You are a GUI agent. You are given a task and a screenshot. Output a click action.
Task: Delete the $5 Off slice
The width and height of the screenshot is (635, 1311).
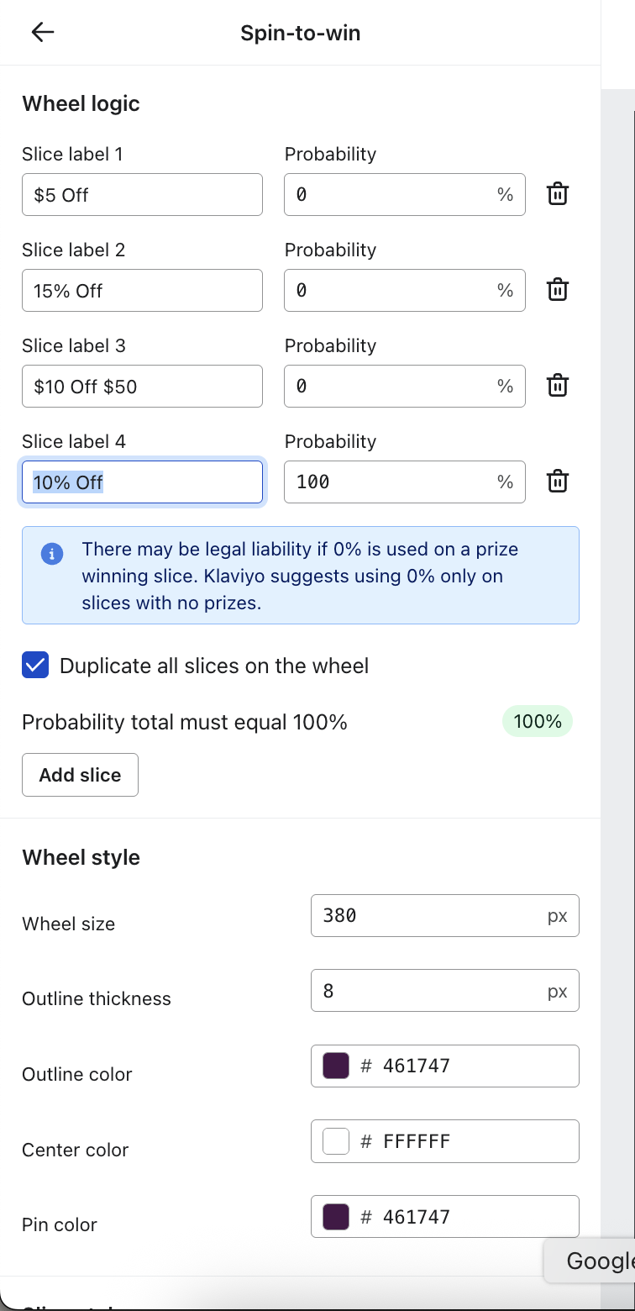point(557,194)
